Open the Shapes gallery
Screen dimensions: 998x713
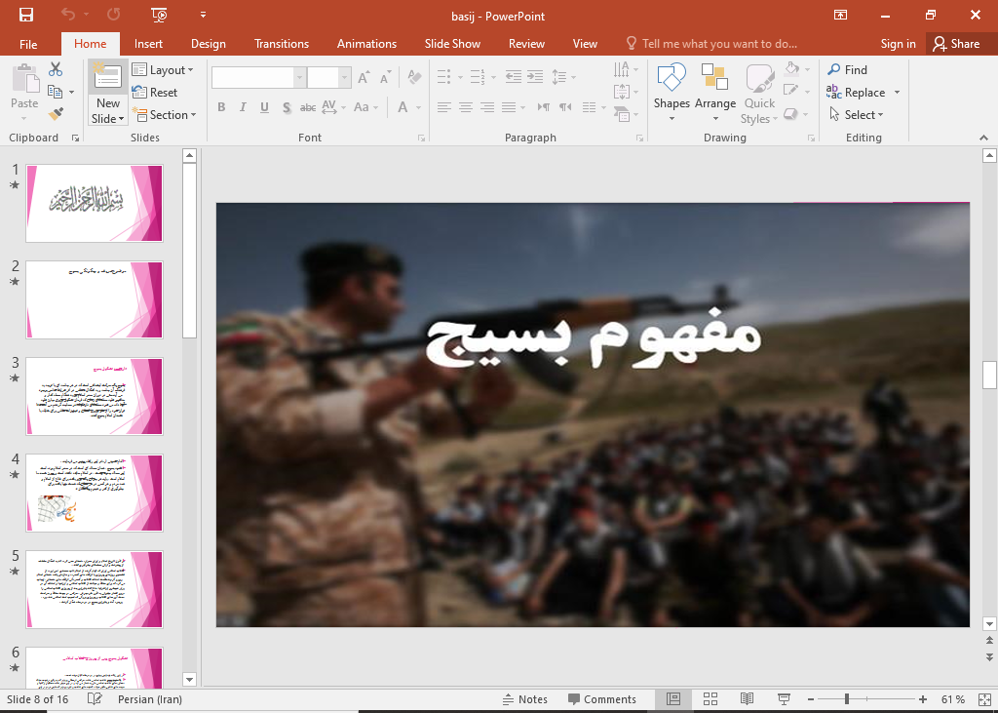click(672, 94)
